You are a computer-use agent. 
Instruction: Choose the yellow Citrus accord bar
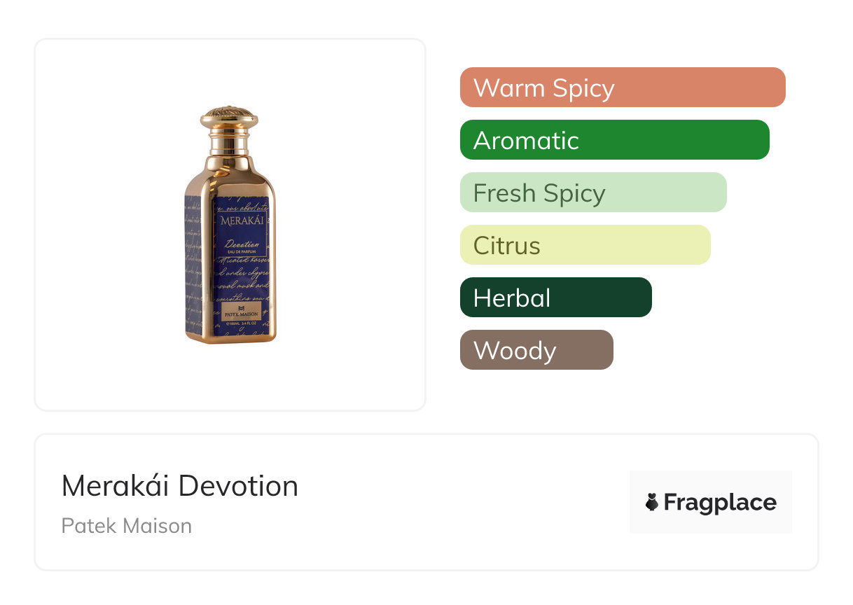click(585, 245)
